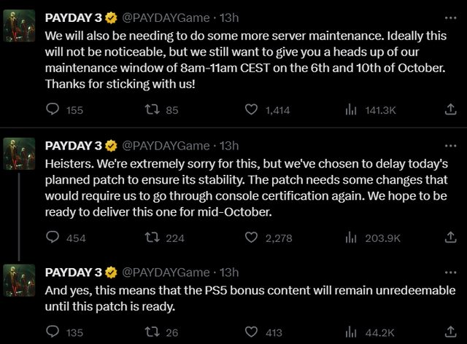Open PAYDAY 3 profile name on first tweet
This screenshot has height=344, width=467.
point(74,15)
